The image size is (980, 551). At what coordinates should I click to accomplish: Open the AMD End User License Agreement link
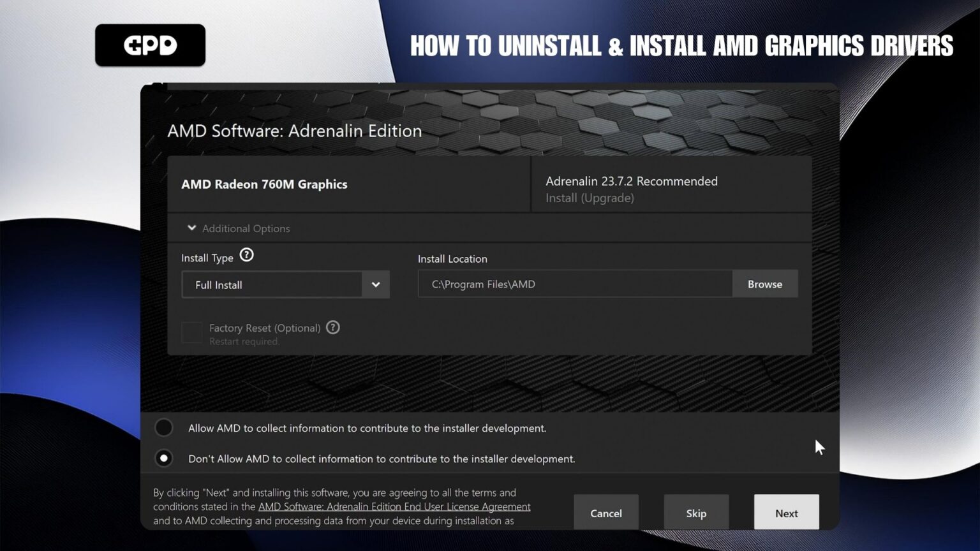click(394, 506)
